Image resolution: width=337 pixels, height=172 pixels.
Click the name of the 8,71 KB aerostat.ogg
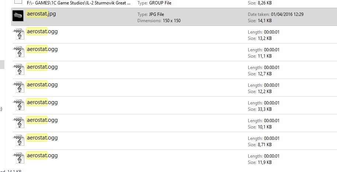[42, 138]
